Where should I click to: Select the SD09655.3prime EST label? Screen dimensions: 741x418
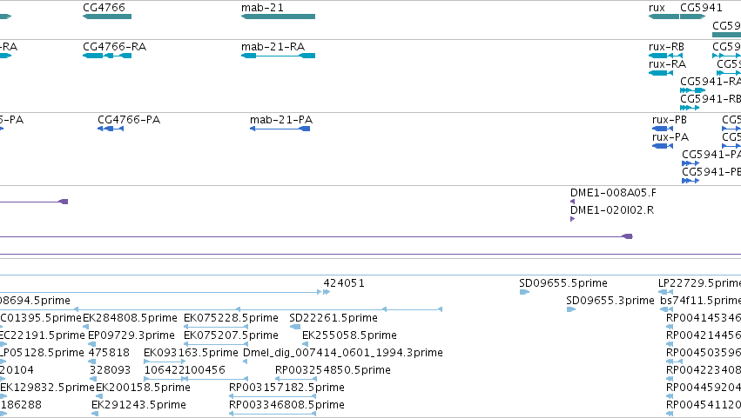(x=610, y=301)
